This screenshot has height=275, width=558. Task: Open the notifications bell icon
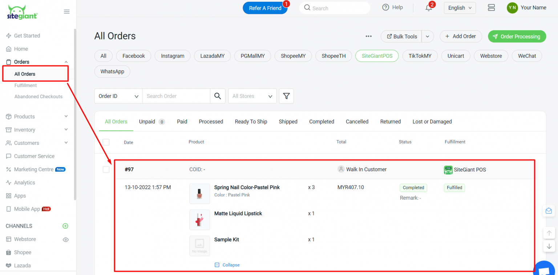click(x=429, y=8)
